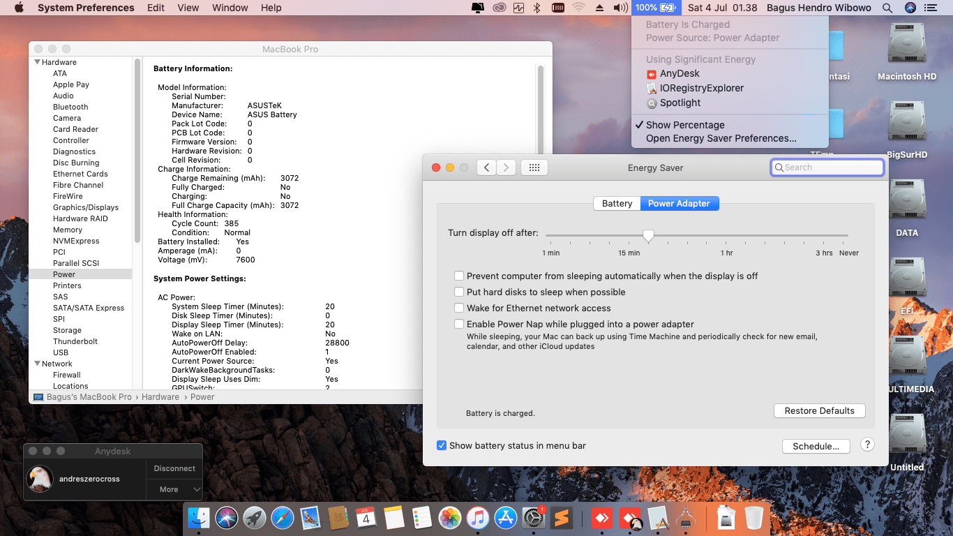Open Calendar from the Dock
This screenshot has height=536, width=953.
click(366, 518)
